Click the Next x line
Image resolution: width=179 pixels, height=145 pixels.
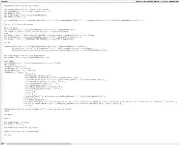(x=7, y=118)
